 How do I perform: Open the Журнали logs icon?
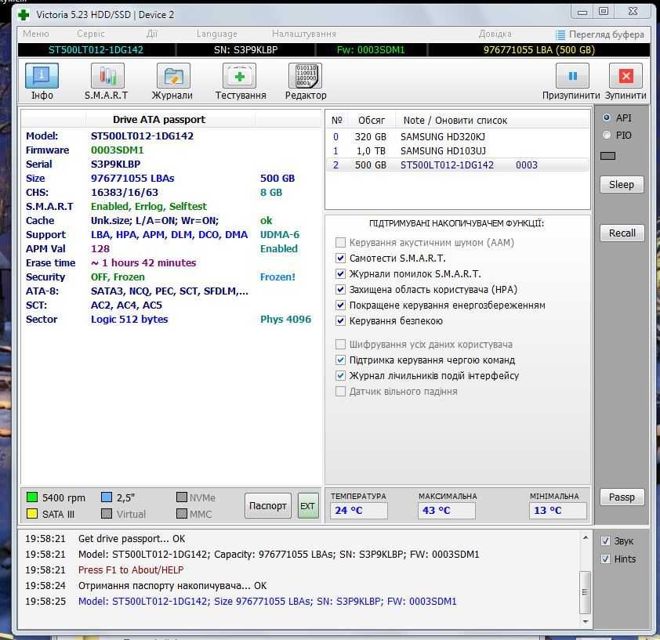coord(173,76)
